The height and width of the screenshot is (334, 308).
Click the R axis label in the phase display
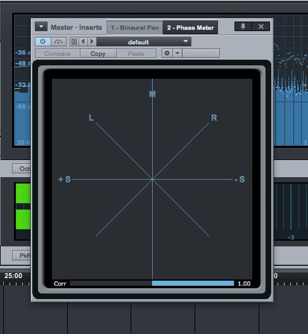[x=214, y=117]
